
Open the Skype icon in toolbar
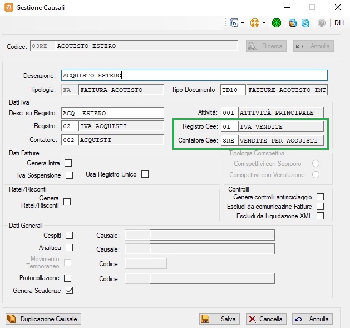(x=305, y=23)
